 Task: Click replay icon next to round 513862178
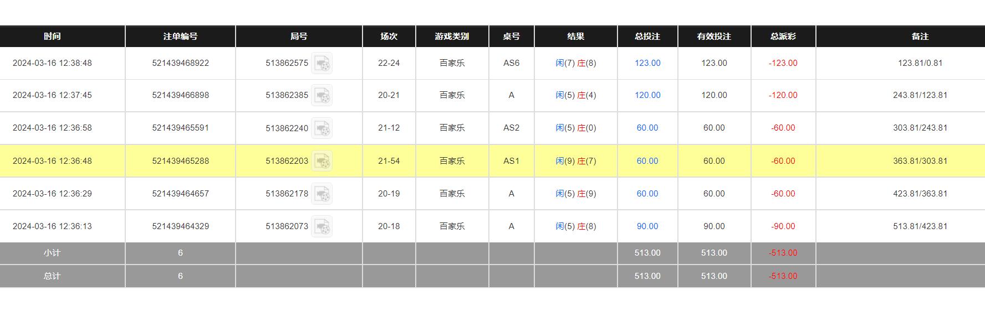tap(321, 194)
